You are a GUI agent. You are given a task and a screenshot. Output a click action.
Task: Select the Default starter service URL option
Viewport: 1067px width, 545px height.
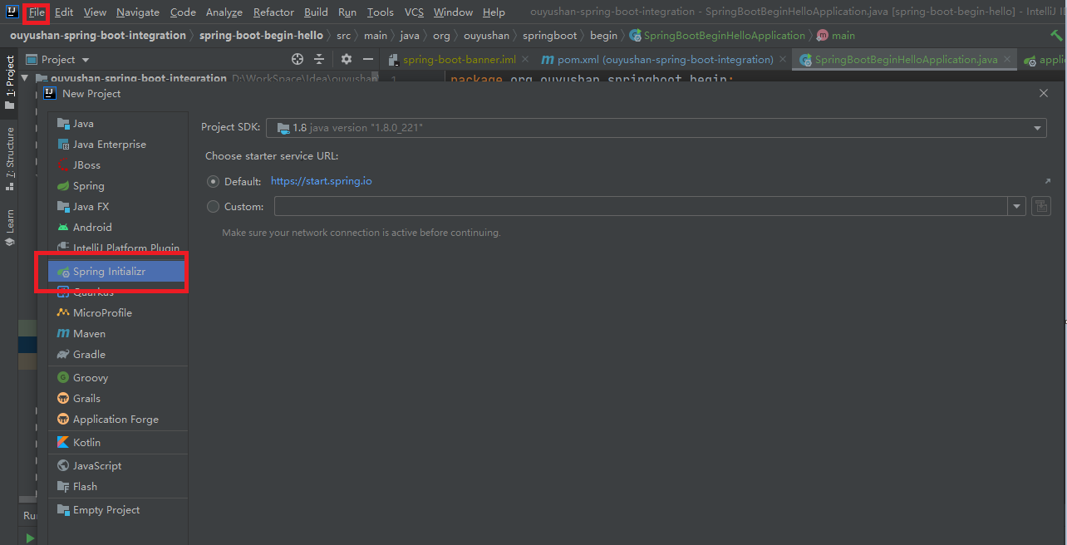pyautogui.click(x=213, y=181)
